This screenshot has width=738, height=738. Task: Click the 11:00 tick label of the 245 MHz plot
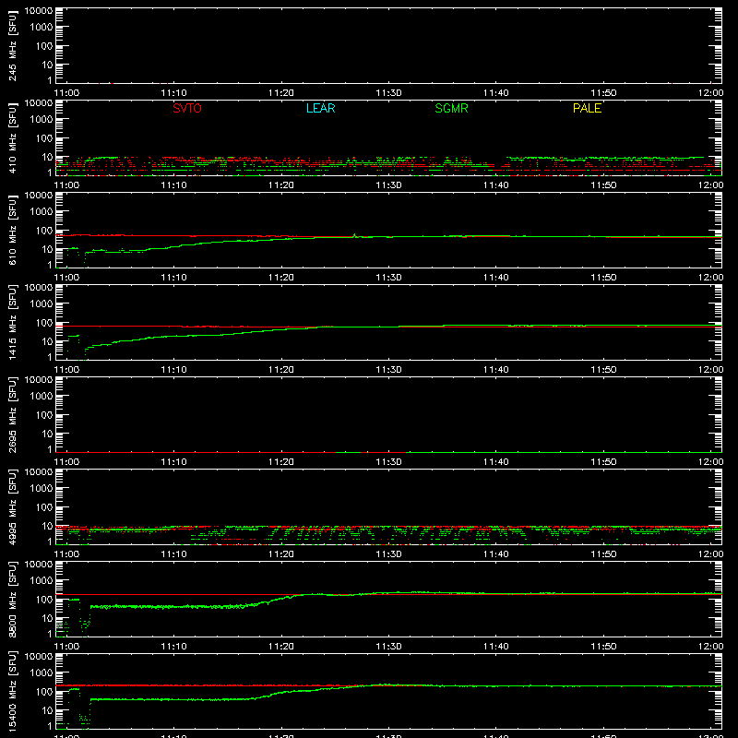click(66, 93)
